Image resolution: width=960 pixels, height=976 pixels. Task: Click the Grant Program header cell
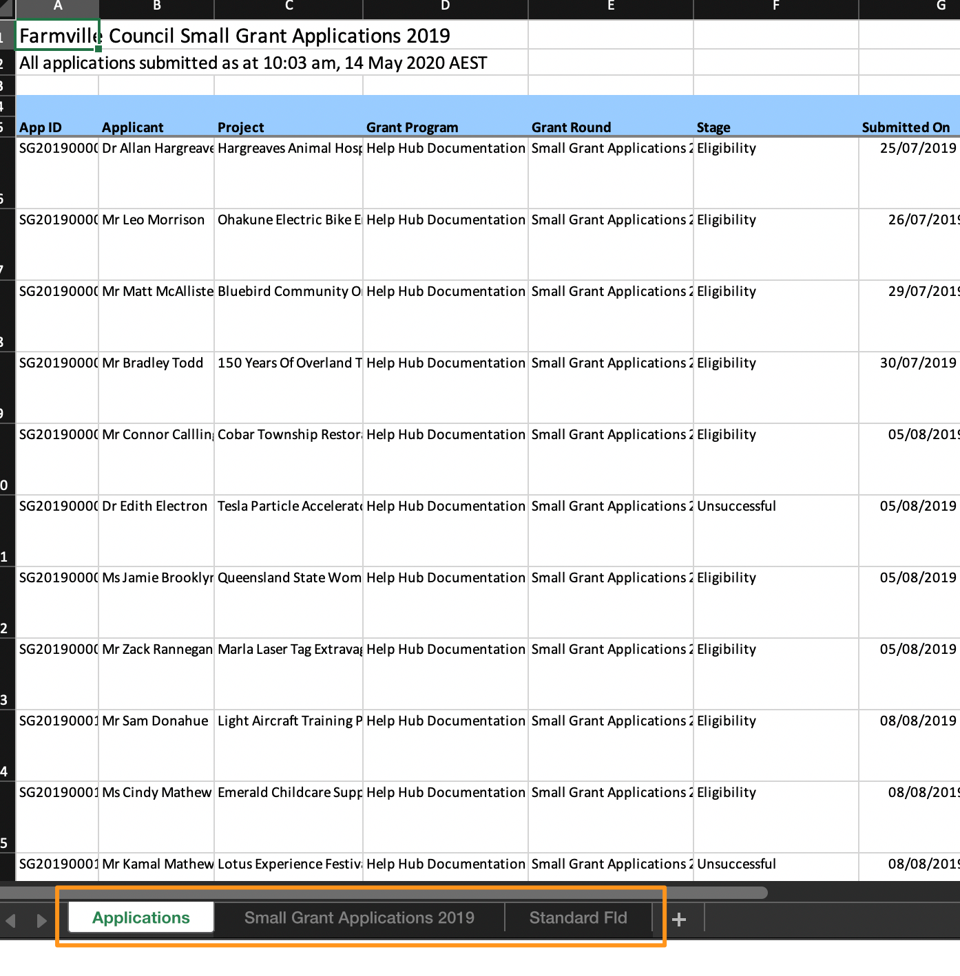(x=445, y=127)
